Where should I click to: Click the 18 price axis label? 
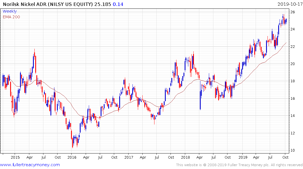pyautogui.click(x=293, y=81)
